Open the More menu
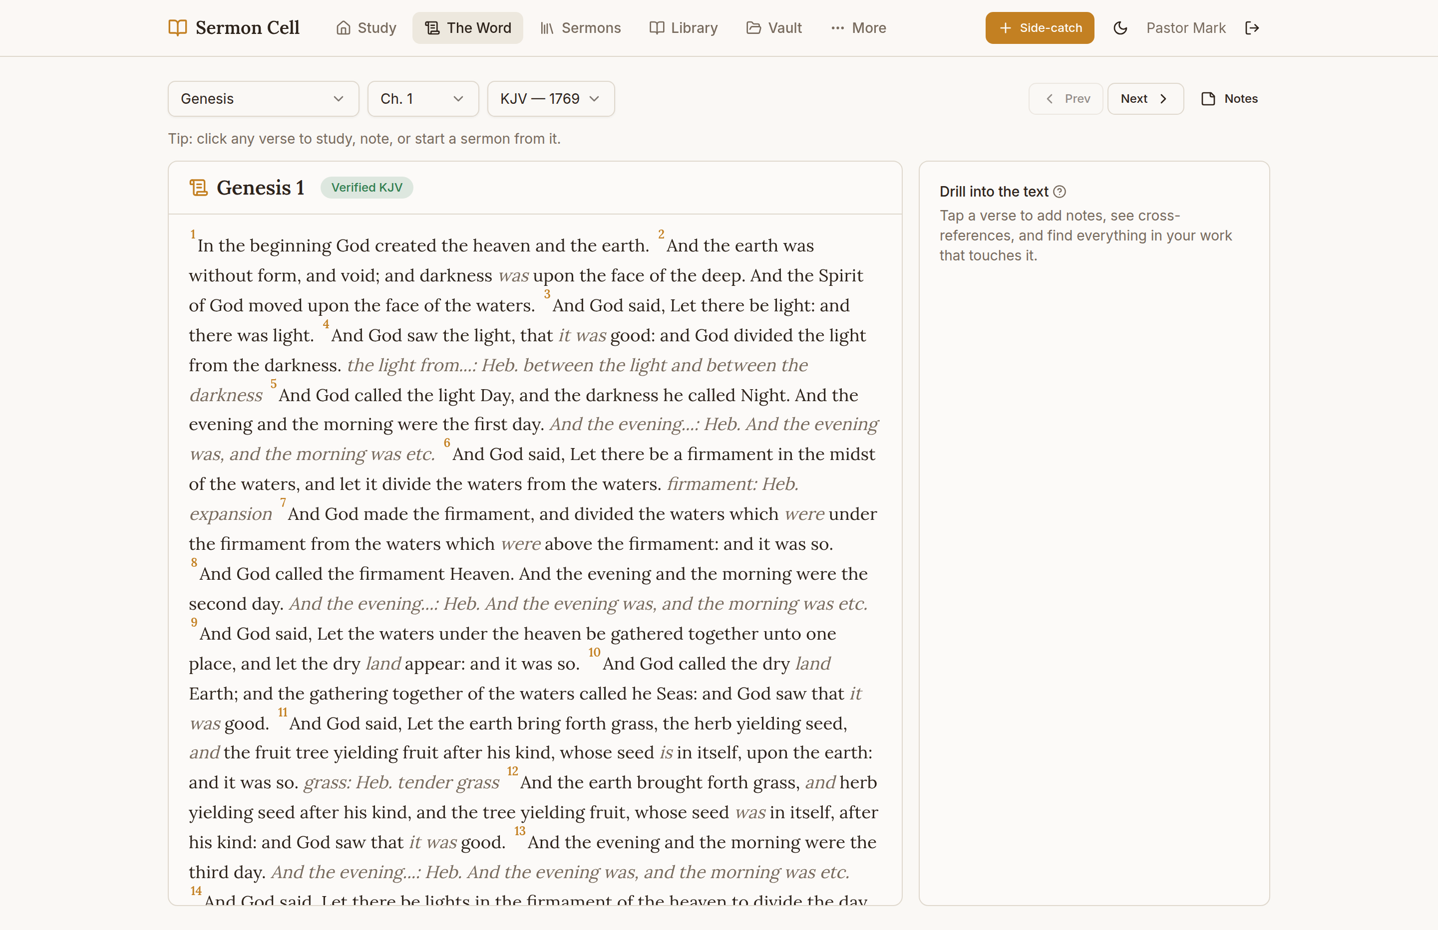Screen dimensions: 1438x930 (858, 28)
